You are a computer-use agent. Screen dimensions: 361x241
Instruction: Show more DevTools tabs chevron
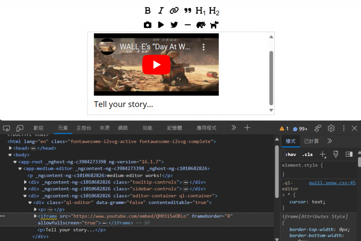click(234, 128)
